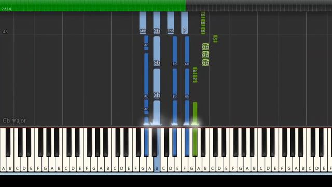Play the green-lit black key on the keyboard
332x187 pixels.
coord(195,142)
